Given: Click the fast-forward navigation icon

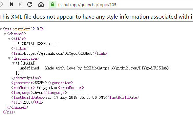Looking at the screenshot, I should [x=20, y=5].
